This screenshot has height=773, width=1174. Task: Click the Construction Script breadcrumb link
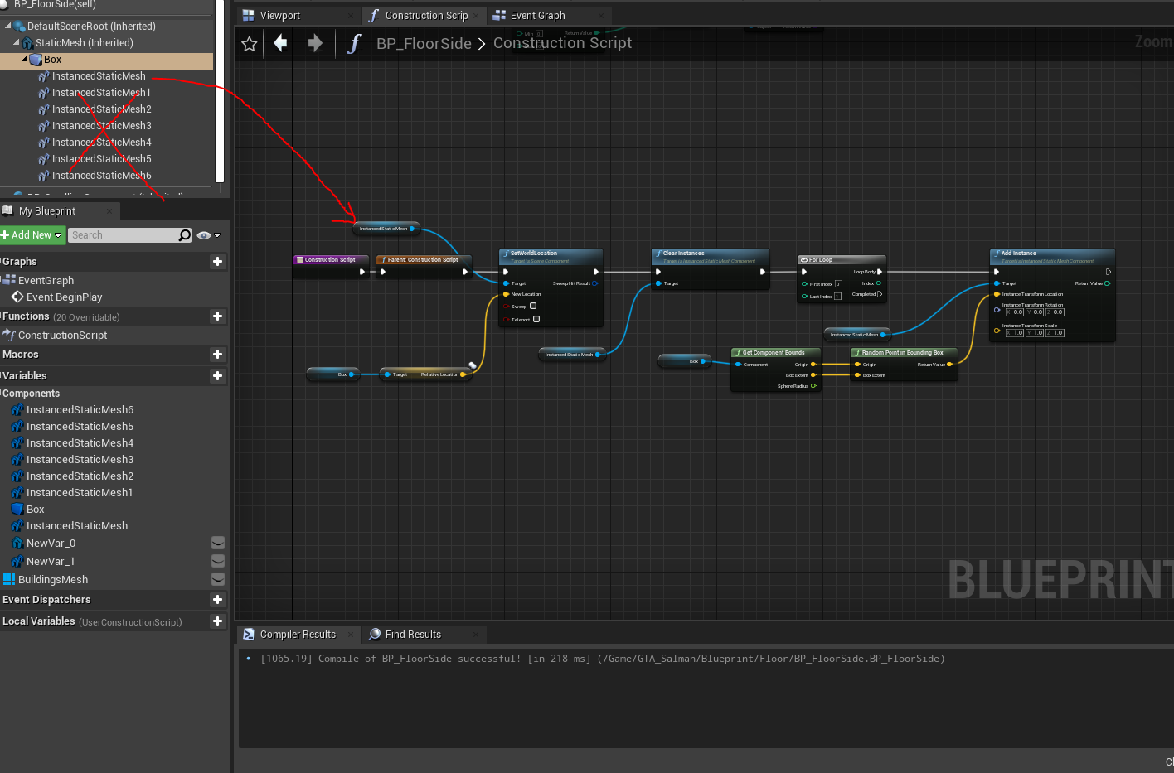[562, 43]
